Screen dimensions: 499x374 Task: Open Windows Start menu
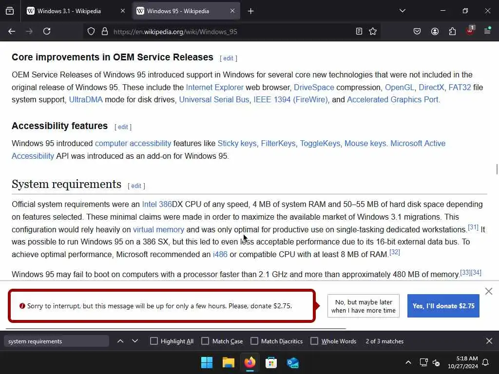pos(207,362)
